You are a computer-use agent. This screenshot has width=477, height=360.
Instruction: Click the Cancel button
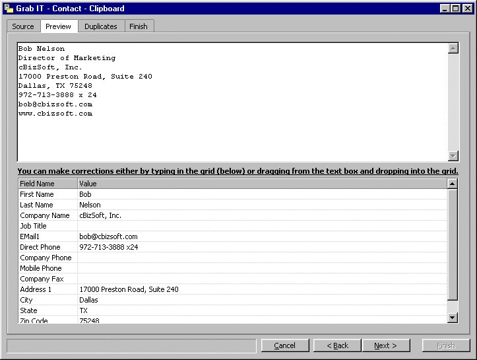click(x=285, y=345)
